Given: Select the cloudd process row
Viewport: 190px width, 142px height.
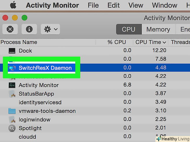Looking at the screenshot, I should [27, 137].
